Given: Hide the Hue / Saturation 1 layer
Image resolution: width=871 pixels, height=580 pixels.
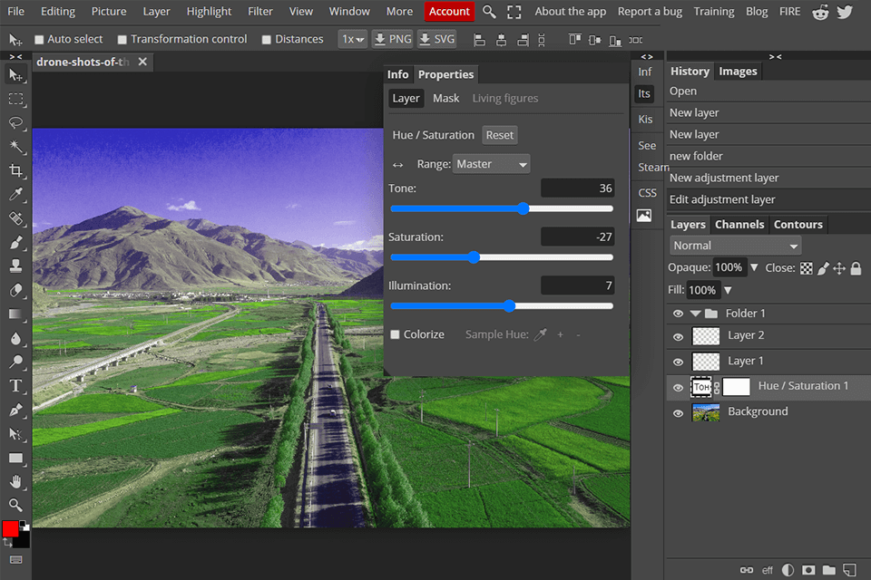Looking at the screenshot, I should (679, 387).
